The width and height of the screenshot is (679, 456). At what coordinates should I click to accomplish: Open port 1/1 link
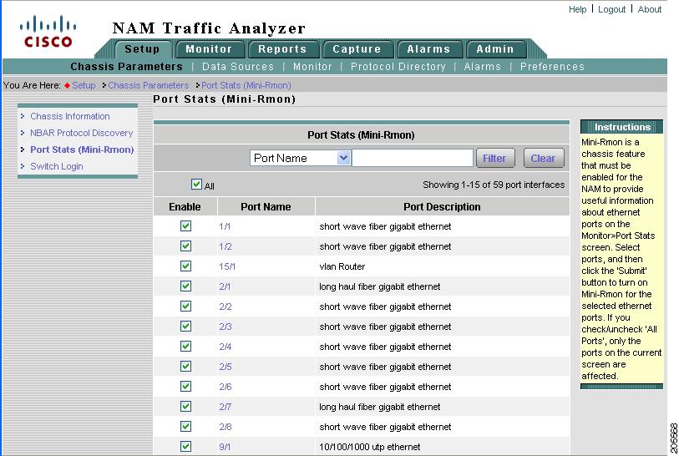[225, 226]
